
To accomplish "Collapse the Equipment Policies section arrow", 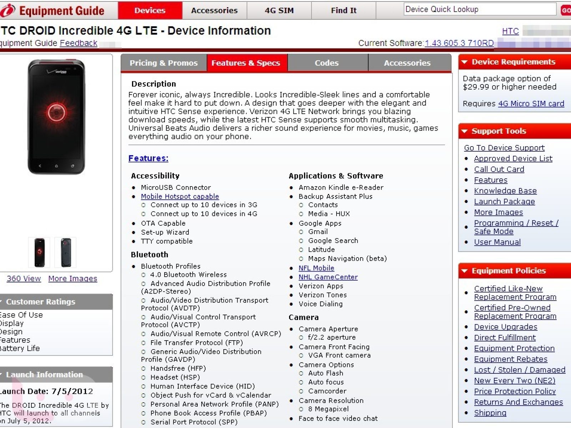I will click(464, 271).
